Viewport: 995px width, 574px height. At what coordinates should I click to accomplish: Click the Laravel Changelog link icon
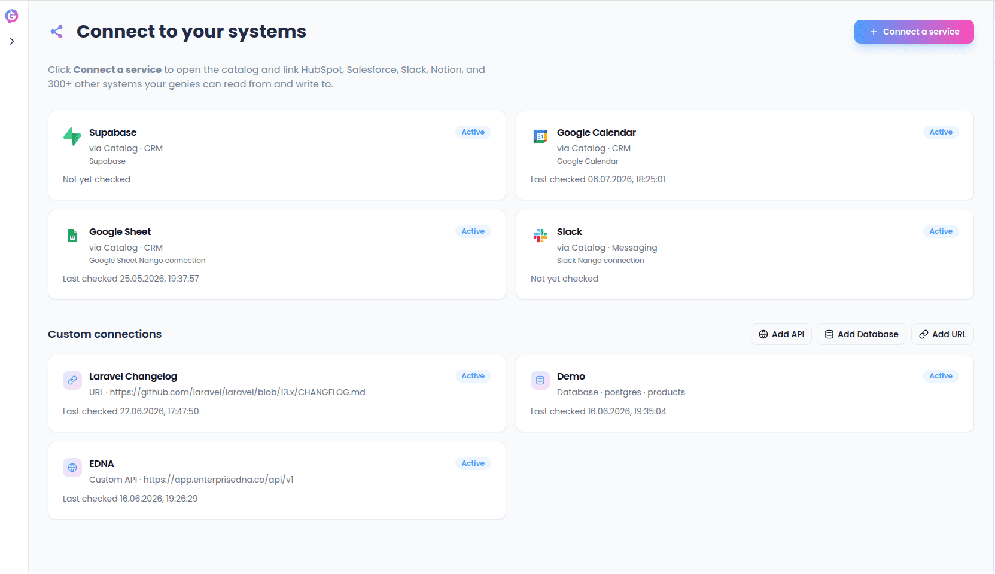point(72,380)
